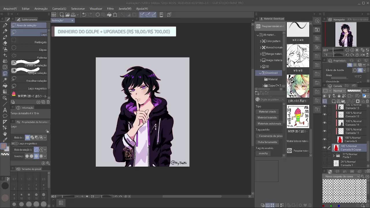
Task: Open the Normal blending mode dropdown
Action: 339,91
